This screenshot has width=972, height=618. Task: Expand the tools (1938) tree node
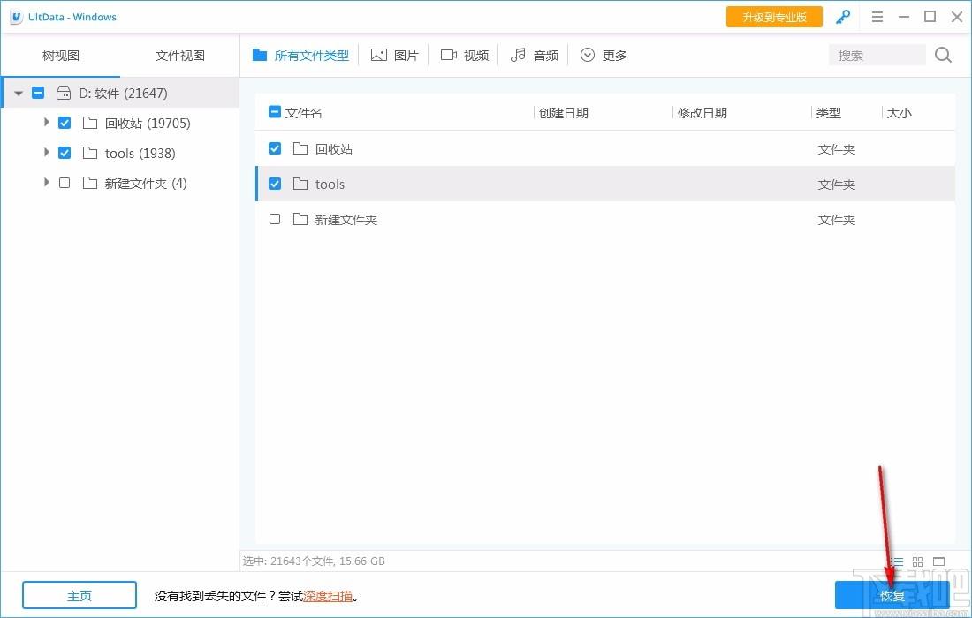47,153
